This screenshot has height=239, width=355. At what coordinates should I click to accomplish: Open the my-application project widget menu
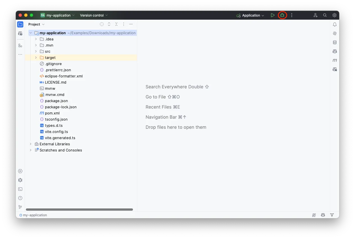[x=57, y=15]
